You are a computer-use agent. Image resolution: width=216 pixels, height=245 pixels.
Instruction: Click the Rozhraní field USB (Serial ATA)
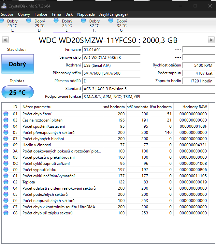[x=111, y=65]
